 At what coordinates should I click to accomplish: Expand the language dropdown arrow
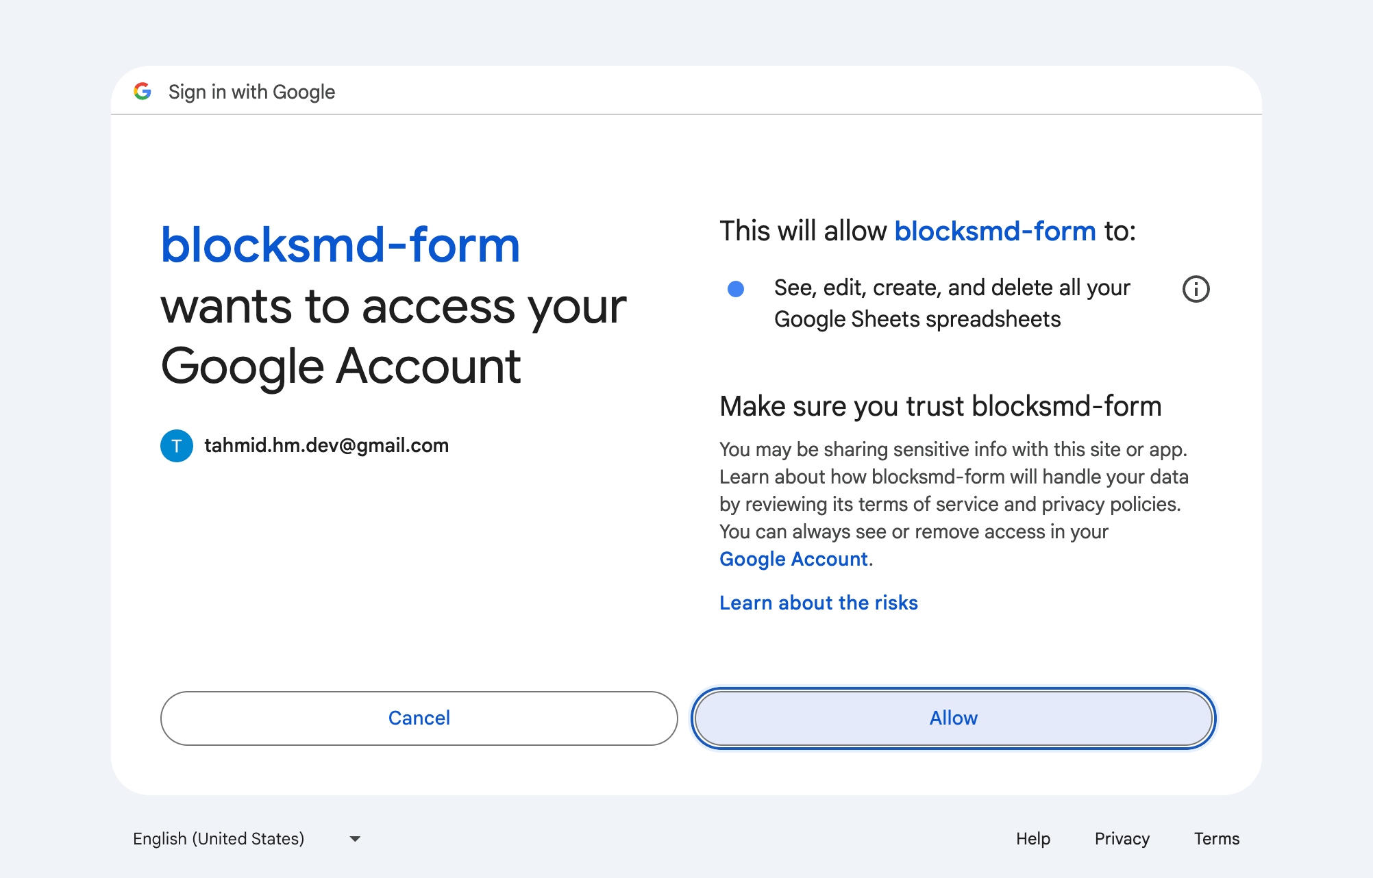point(355,839)
